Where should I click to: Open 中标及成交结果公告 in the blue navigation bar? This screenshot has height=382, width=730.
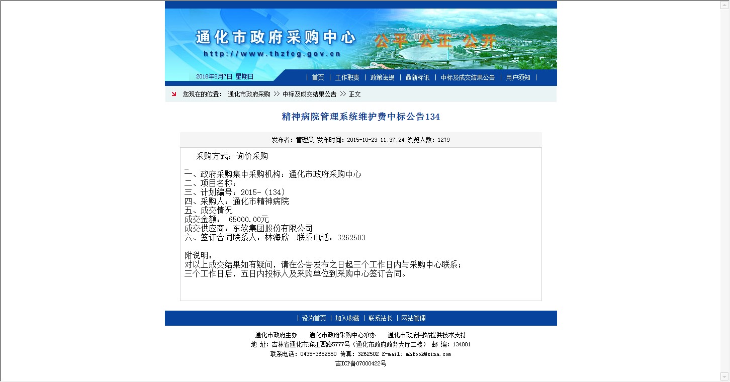(468, 77)
